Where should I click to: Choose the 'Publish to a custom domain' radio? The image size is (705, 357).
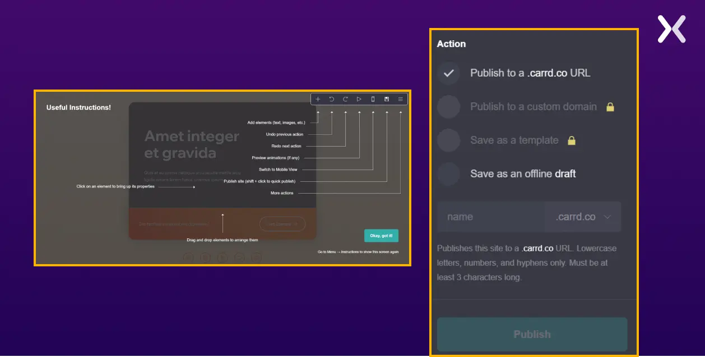(448, 107)
